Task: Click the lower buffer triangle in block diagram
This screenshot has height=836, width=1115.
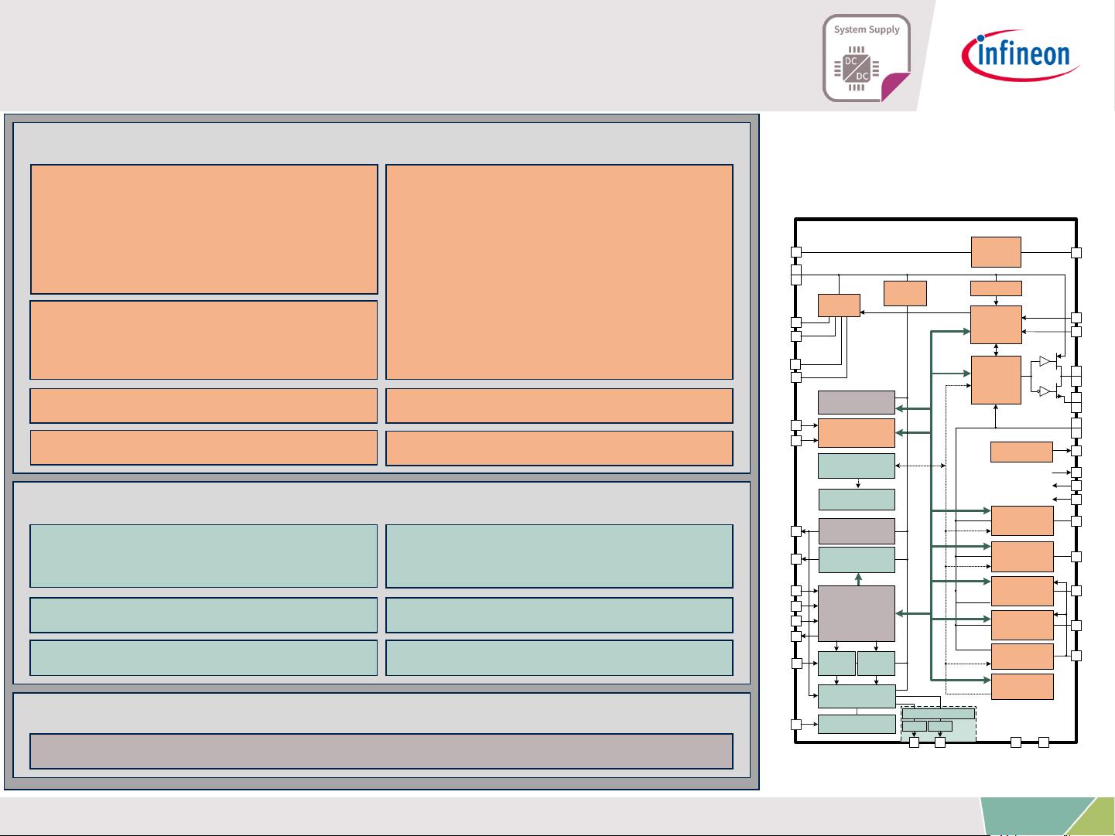Action: click(1045, 391)
